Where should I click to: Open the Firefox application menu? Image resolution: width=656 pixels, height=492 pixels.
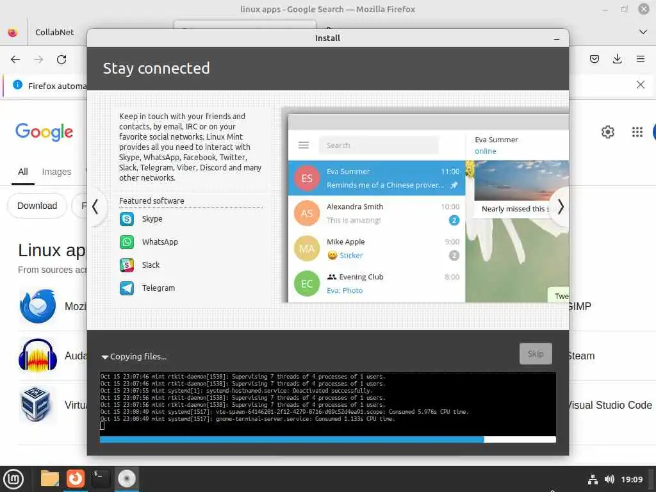[x=641, y=59]
